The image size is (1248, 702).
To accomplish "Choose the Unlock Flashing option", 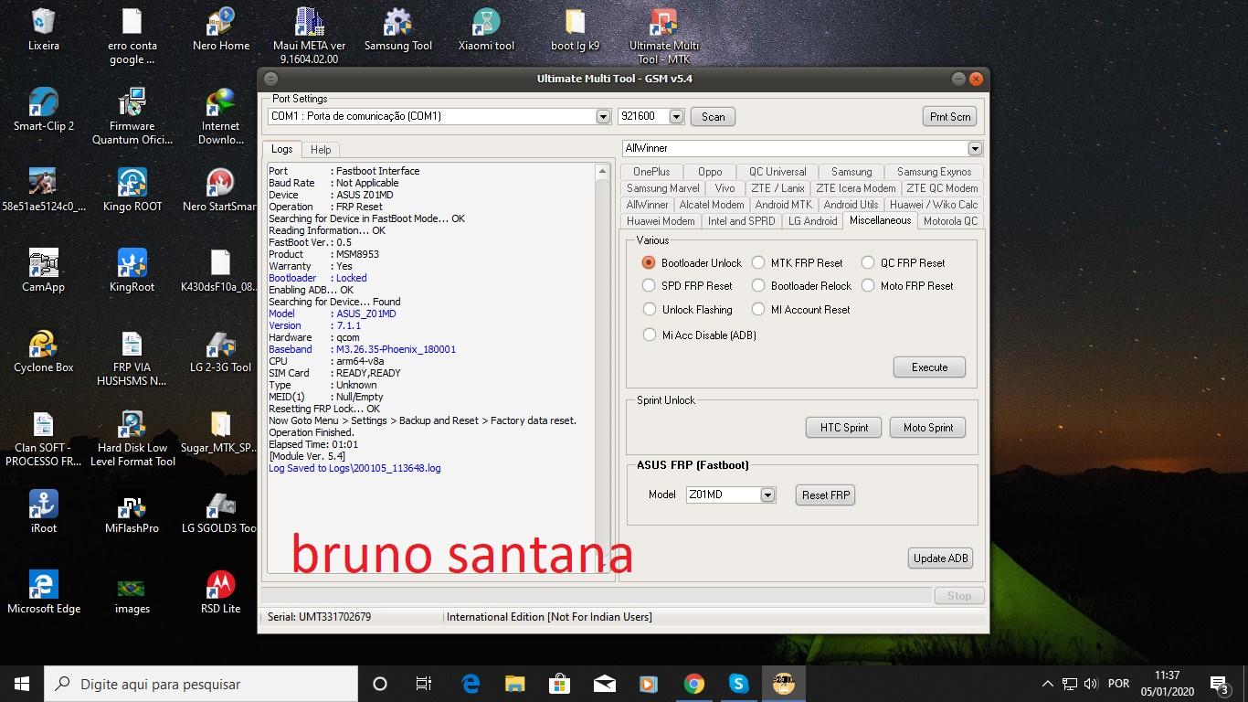I will point(687,309).
